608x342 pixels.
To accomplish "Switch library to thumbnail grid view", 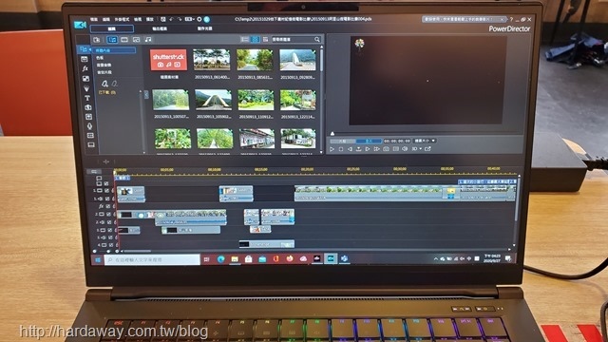I will pyautogui.click(x=255, y=40).
